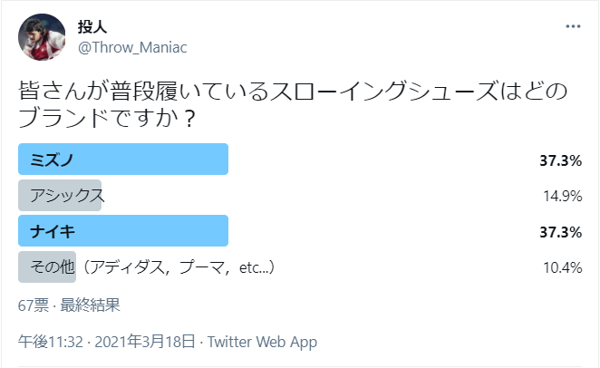Screen dimensions: 600x368
Task: Click the ブランドですか？ line of the tweet
Action: pos(108,120)
